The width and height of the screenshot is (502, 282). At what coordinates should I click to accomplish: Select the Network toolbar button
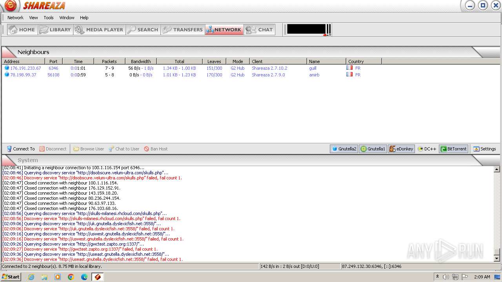(224, 30)
